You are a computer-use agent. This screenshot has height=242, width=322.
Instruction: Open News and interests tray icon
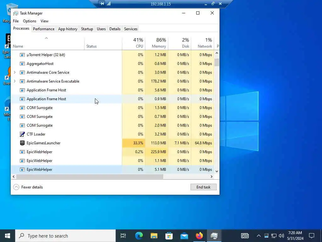pos(245,236)
